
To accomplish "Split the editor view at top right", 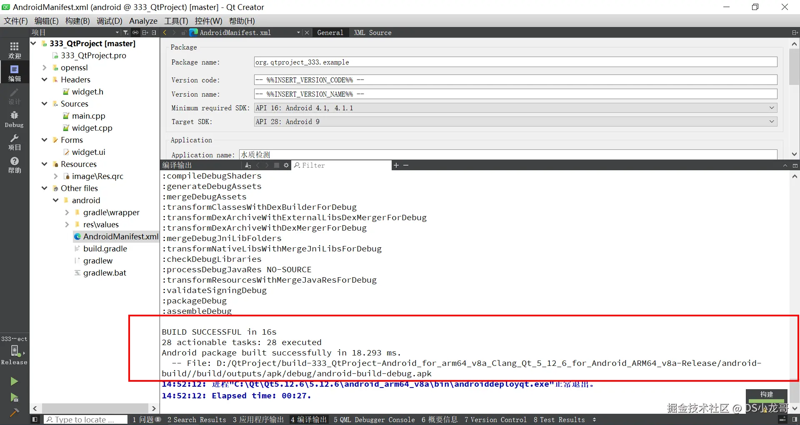I will click(795, 32).
